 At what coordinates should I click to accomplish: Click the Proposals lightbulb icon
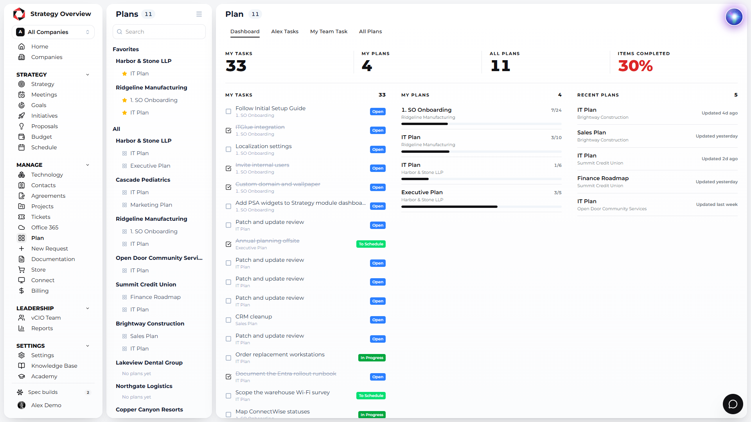coord(22,126)
